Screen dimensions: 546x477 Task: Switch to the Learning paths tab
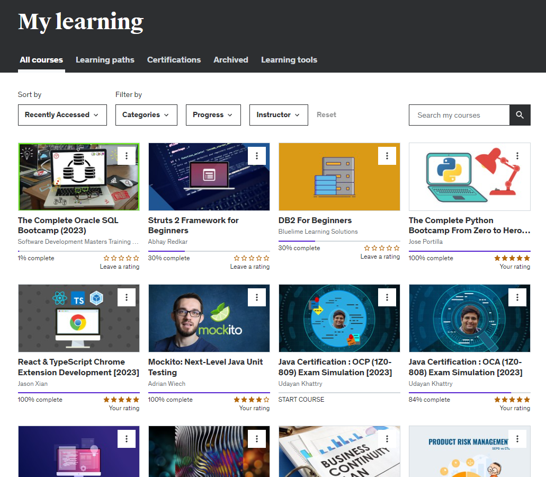point(105,60)
